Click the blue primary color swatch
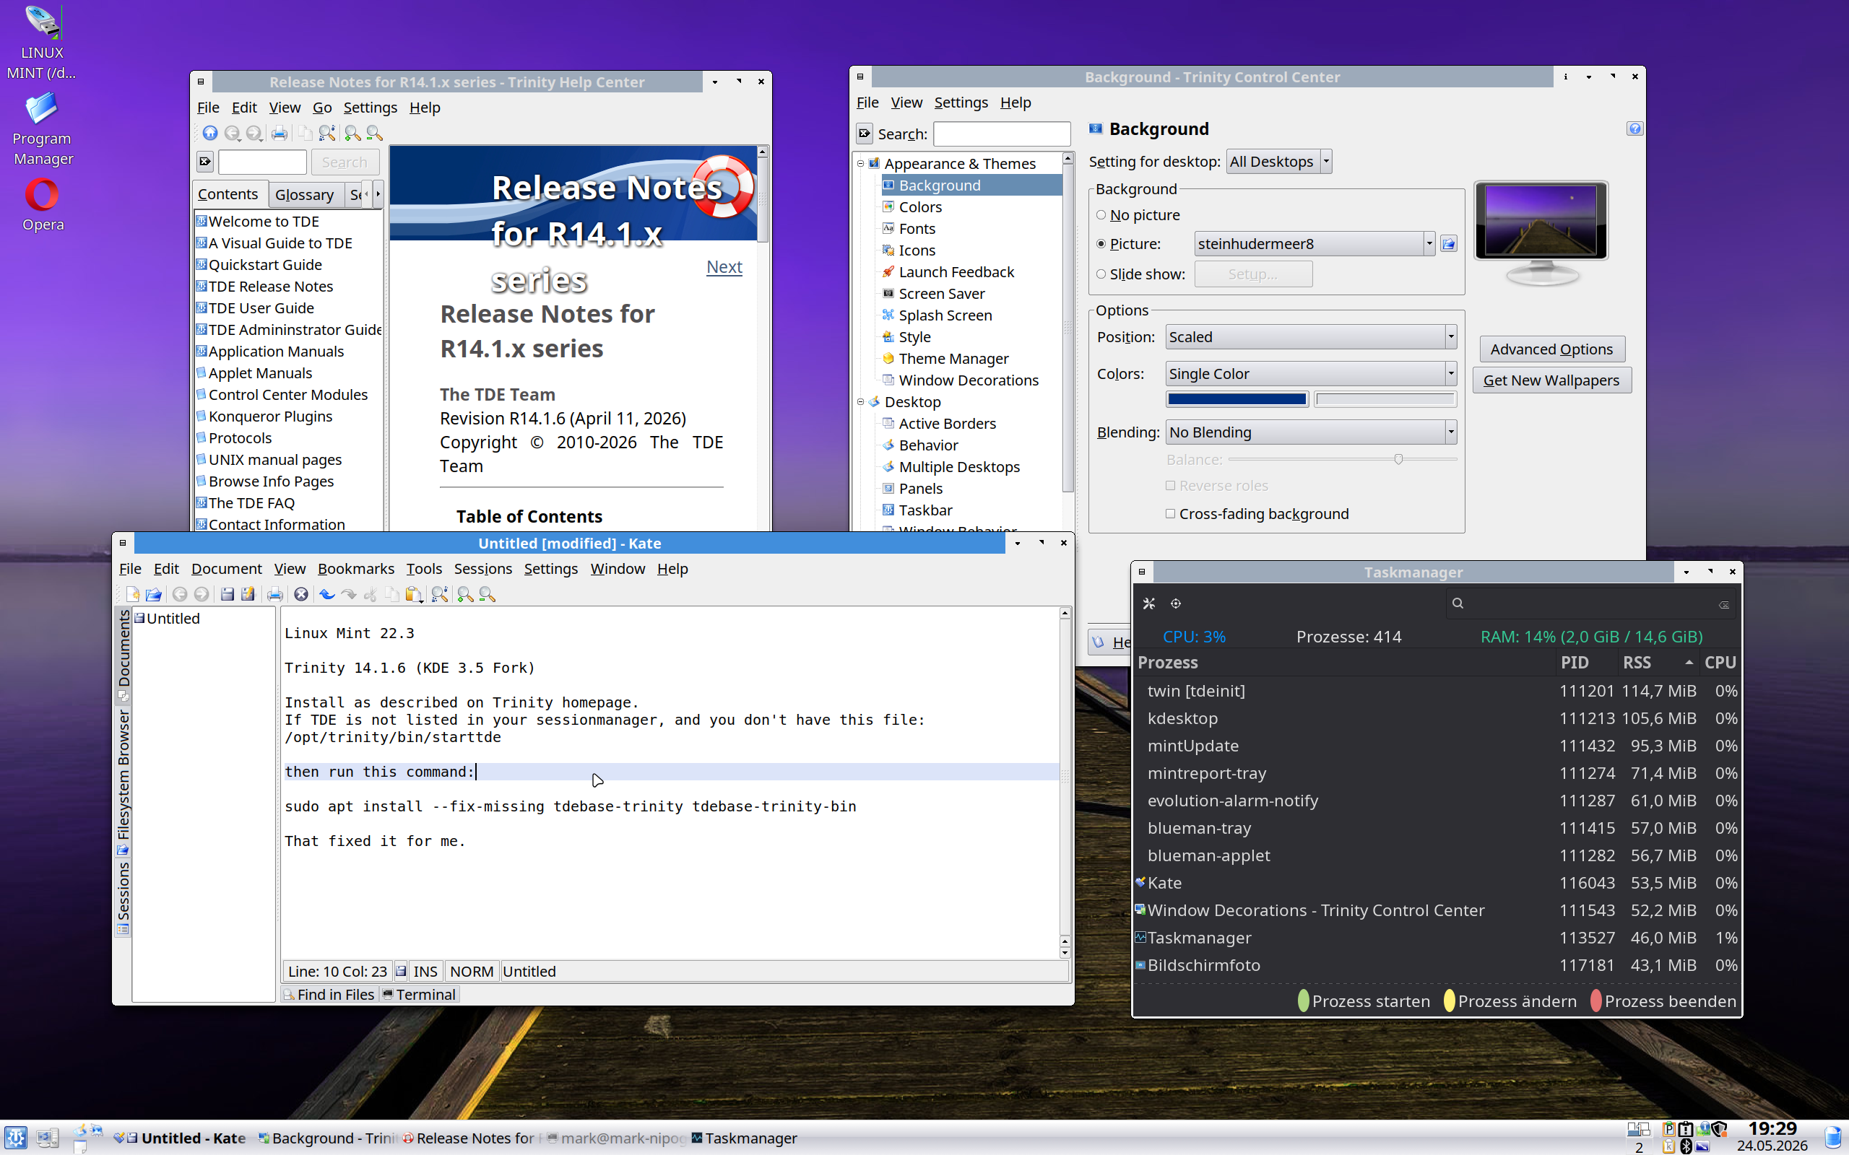The height and width of the screenshot is (1155, 1849). 1237,398
